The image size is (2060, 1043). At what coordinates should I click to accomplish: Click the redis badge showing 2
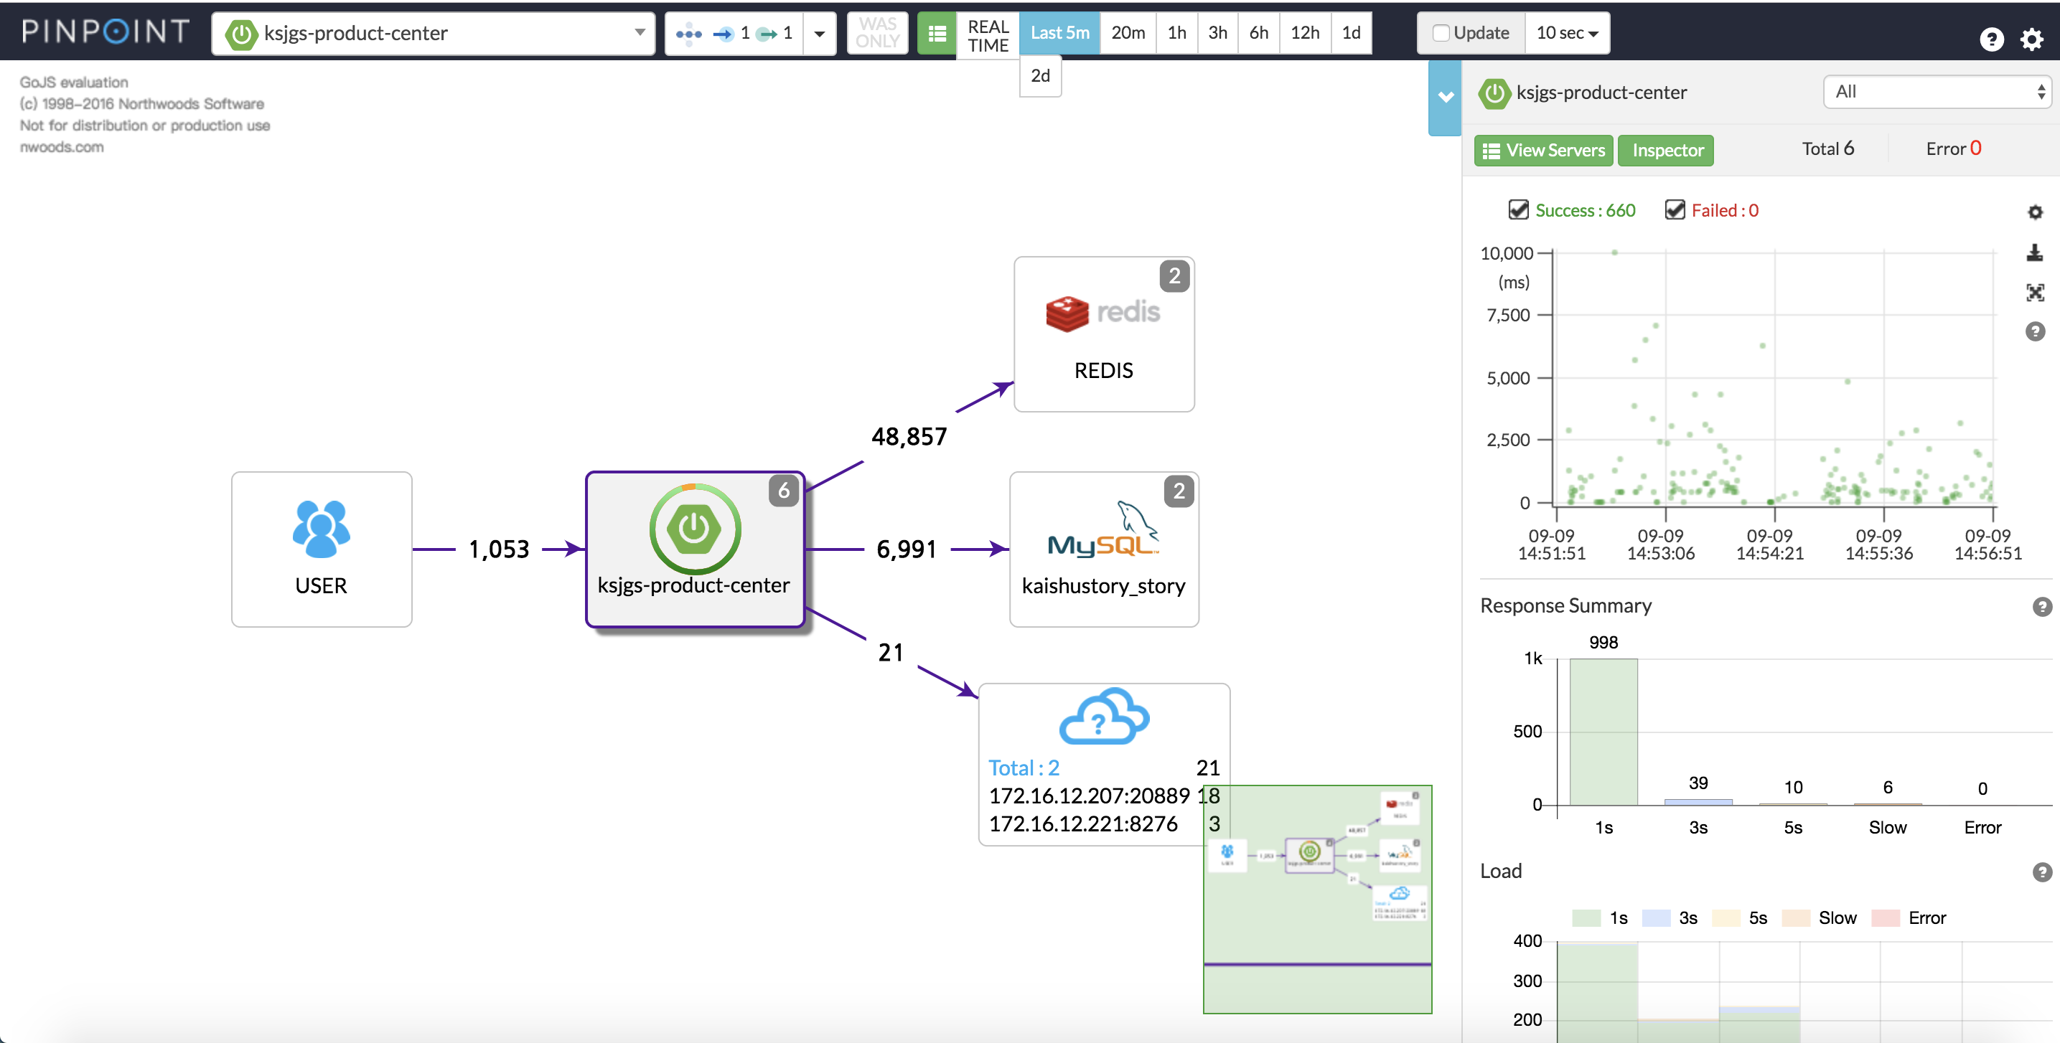point(1174,275)
